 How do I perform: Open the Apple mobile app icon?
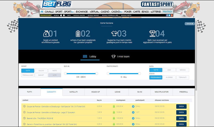pyautogui.click(x=61, y=15)
